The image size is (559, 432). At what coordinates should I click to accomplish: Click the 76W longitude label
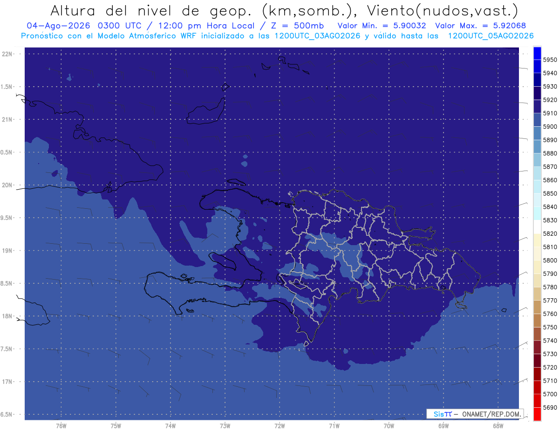click(61, 426)
